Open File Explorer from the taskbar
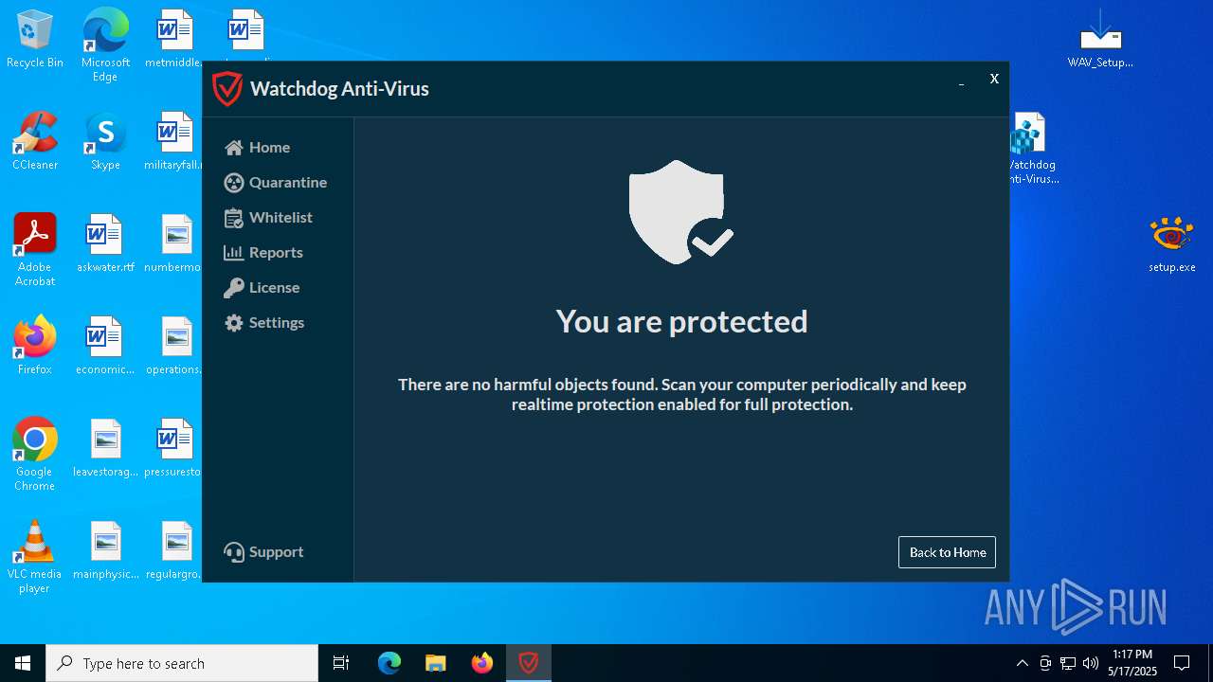Image resolution: width=1213 pixels, height=682 pixels. click(435, 663)
